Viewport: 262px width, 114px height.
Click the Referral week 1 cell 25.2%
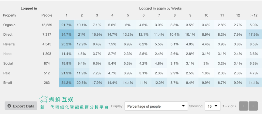click(x=66, y=44)
